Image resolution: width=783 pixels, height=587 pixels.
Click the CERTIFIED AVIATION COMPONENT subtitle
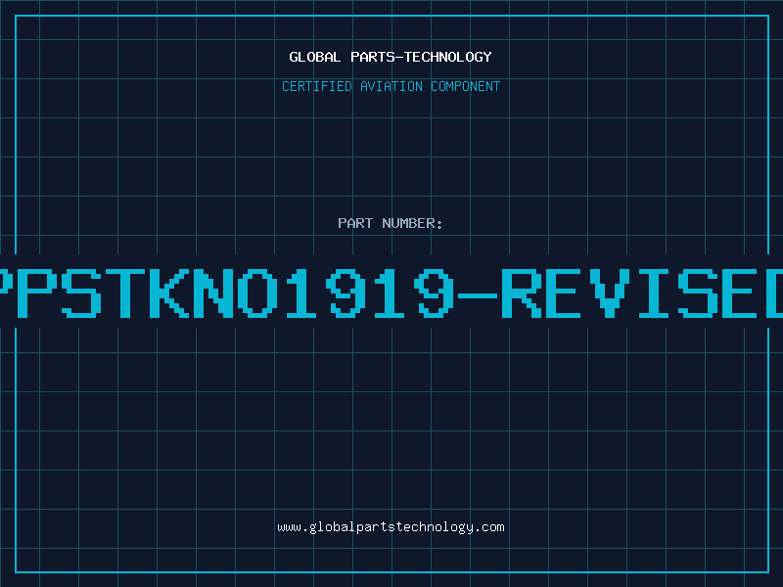pyautogui.click(x=391, y=86)
